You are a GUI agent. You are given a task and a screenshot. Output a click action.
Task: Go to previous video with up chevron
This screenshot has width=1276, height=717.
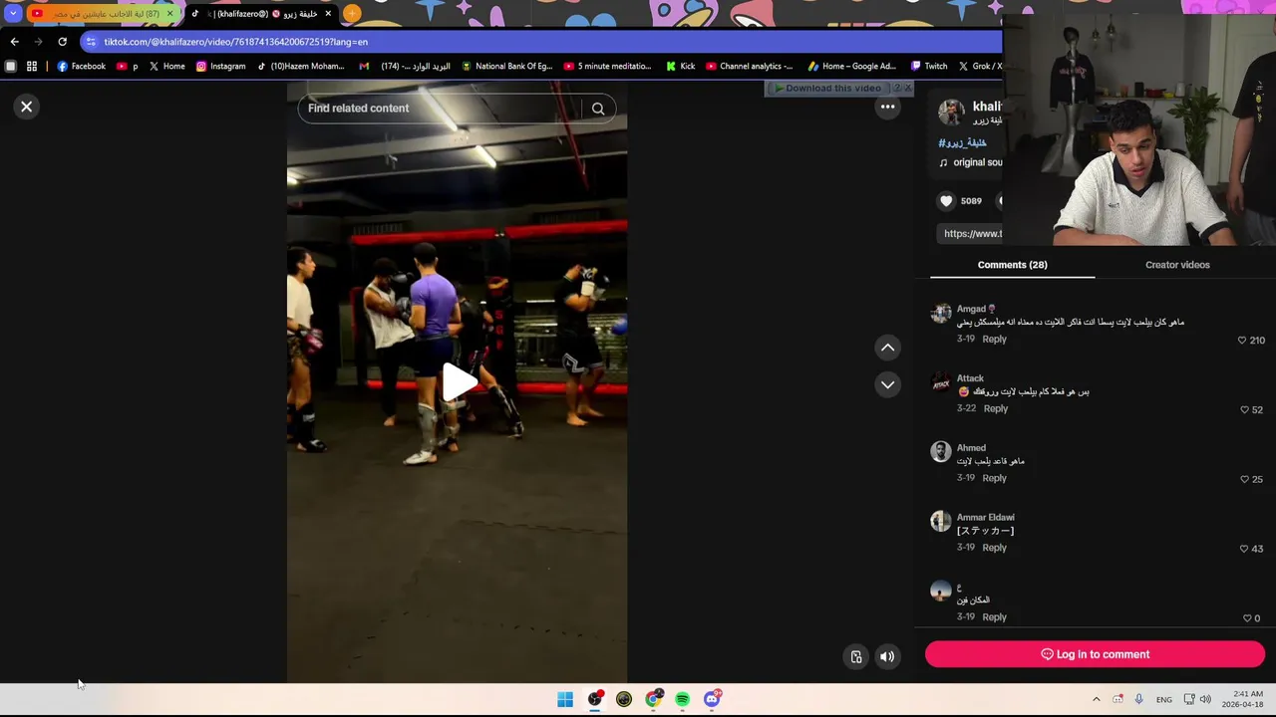tap(887, 348)
